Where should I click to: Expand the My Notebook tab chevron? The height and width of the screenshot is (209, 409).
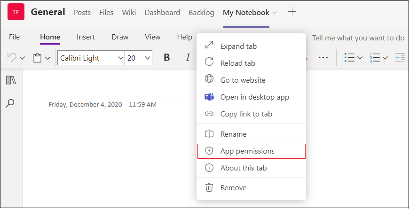coord(274,13)
